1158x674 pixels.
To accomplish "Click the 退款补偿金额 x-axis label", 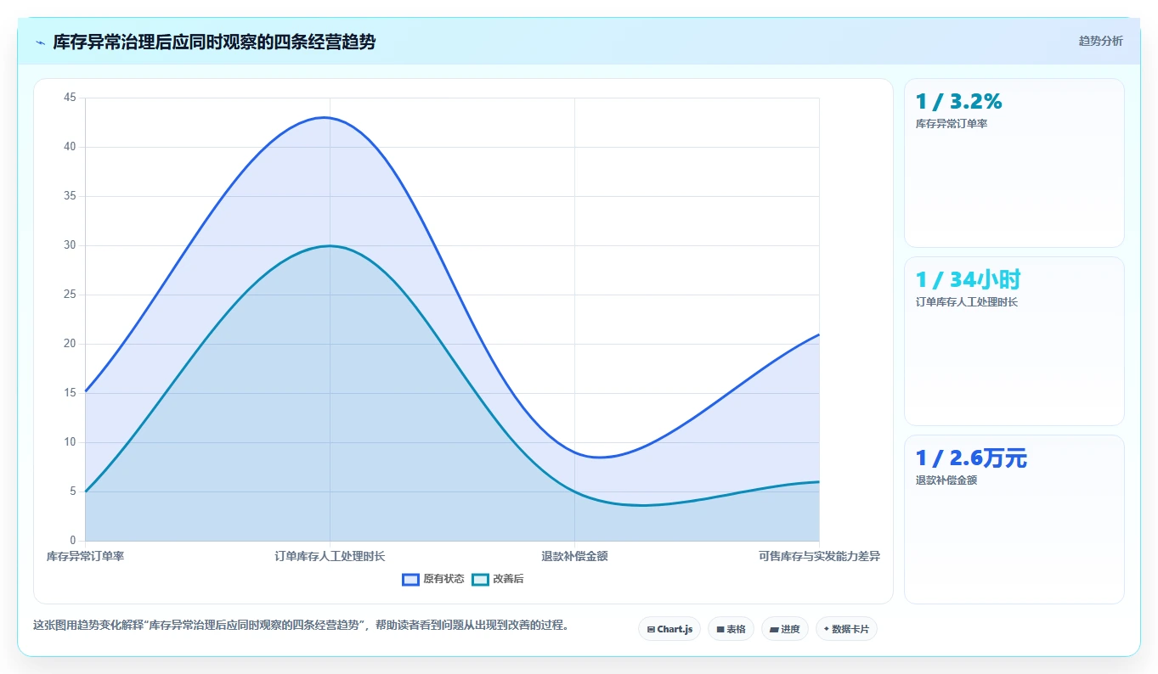I will coord(574,557).
